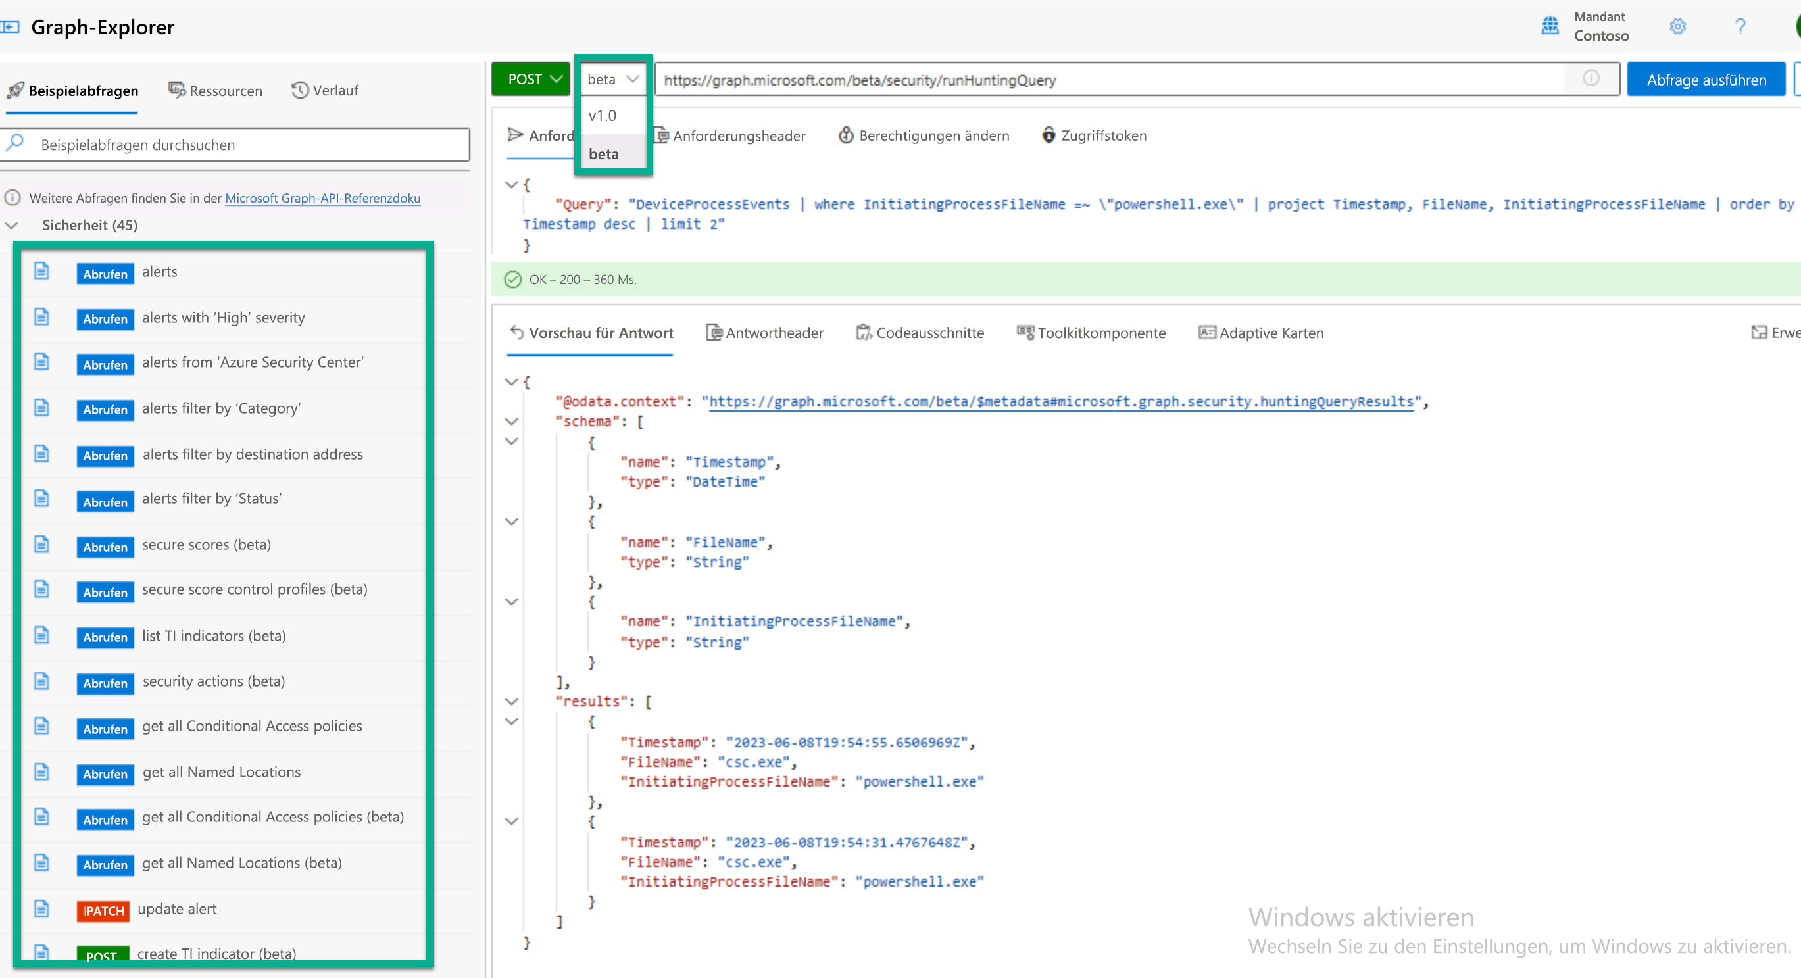This screenshot has height=978, width=1801.
Task: Open Microsoft Graph-API-Referenzdoku link
Action: (322, 198)
